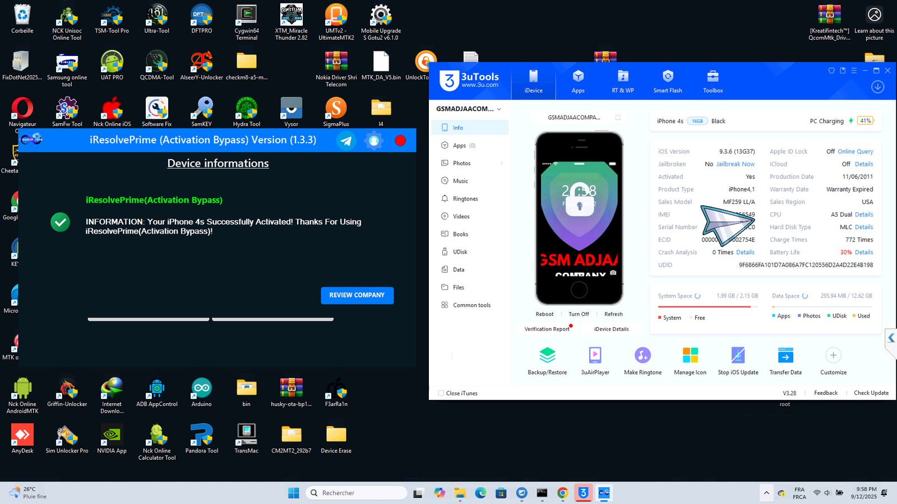
Task: Click the Backup/Restore icon
Action: [x=547, y=356]
